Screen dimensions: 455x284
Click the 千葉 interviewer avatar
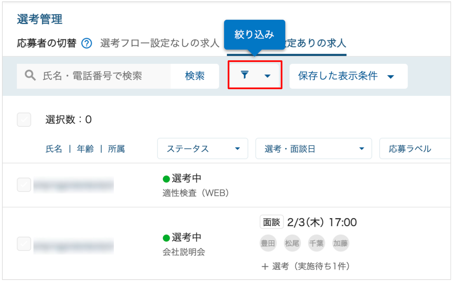(317, 243)
